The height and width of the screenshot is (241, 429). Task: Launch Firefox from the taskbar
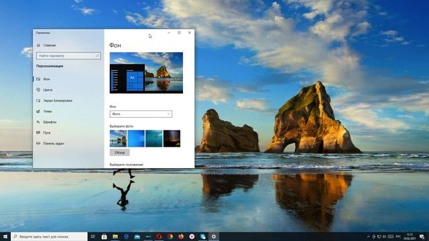point(181,236)
